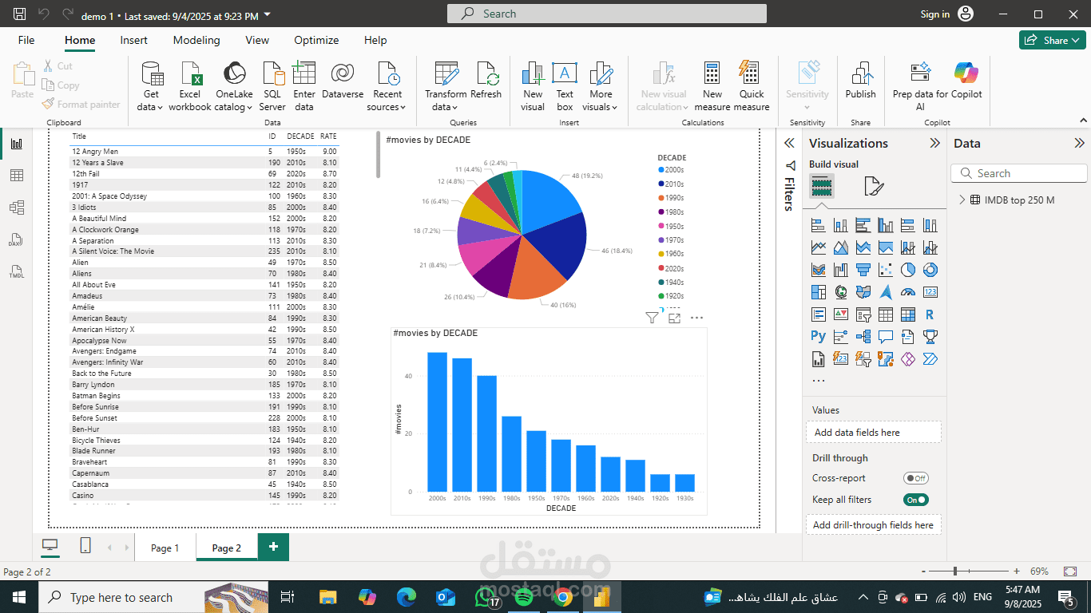Switch to the Insert ribbon tab
Screen dimensions: 1091x613
click(x=134, y=40)
